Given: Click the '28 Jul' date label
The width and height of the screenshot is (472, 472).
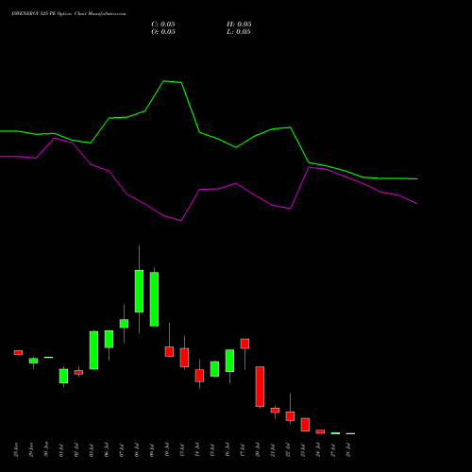Looking at the screenshot, I should pos(348,450).
